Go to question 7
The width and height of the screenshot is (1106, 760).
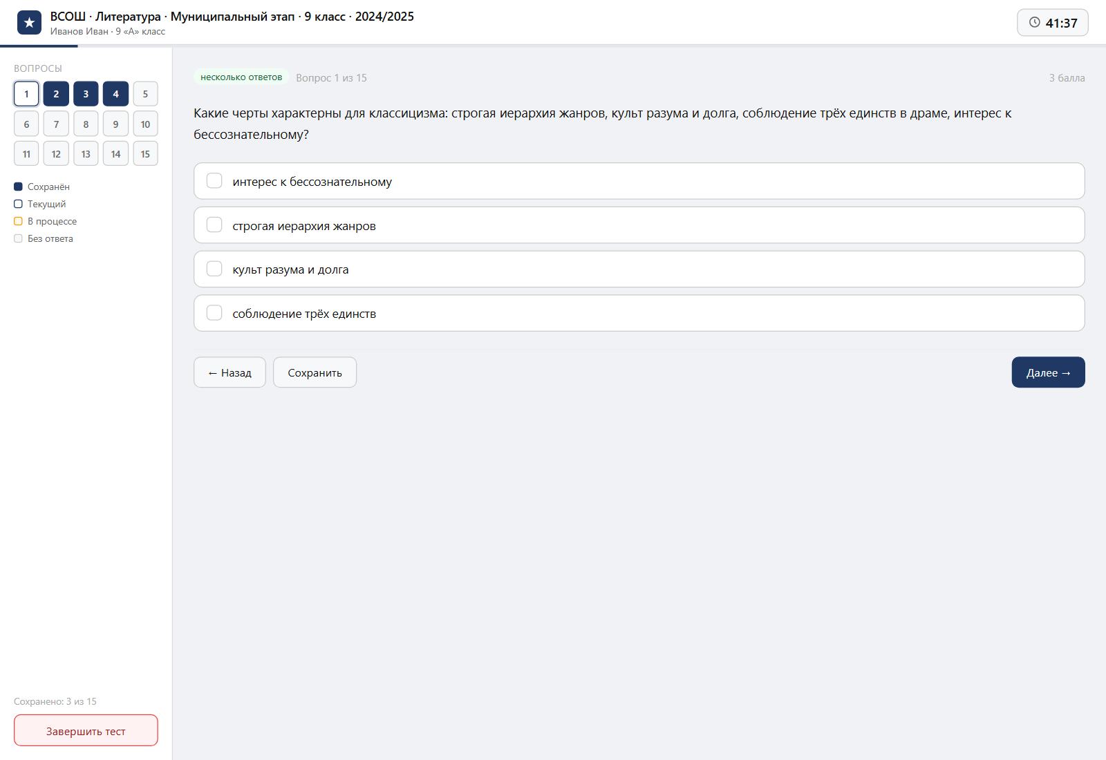pos(56,124)
